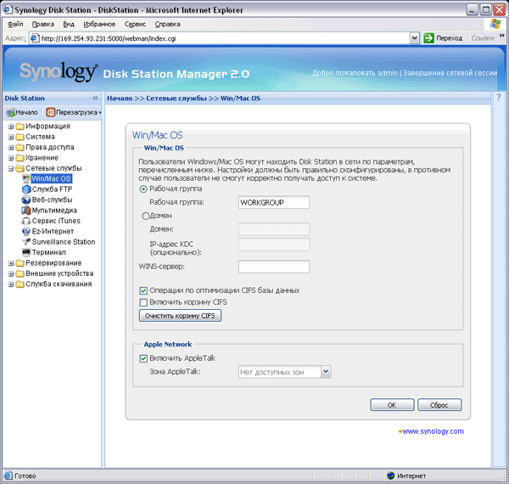Expand the Ссылки links toolbar chevron
Screen dimensions: 509x484
502,35
